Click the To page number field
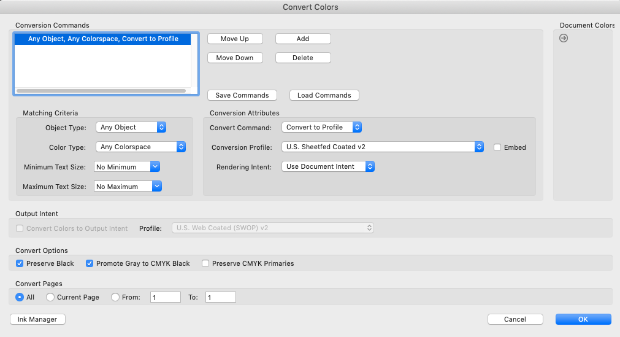Viewport: 620px width, 337px height. (221, 297)
